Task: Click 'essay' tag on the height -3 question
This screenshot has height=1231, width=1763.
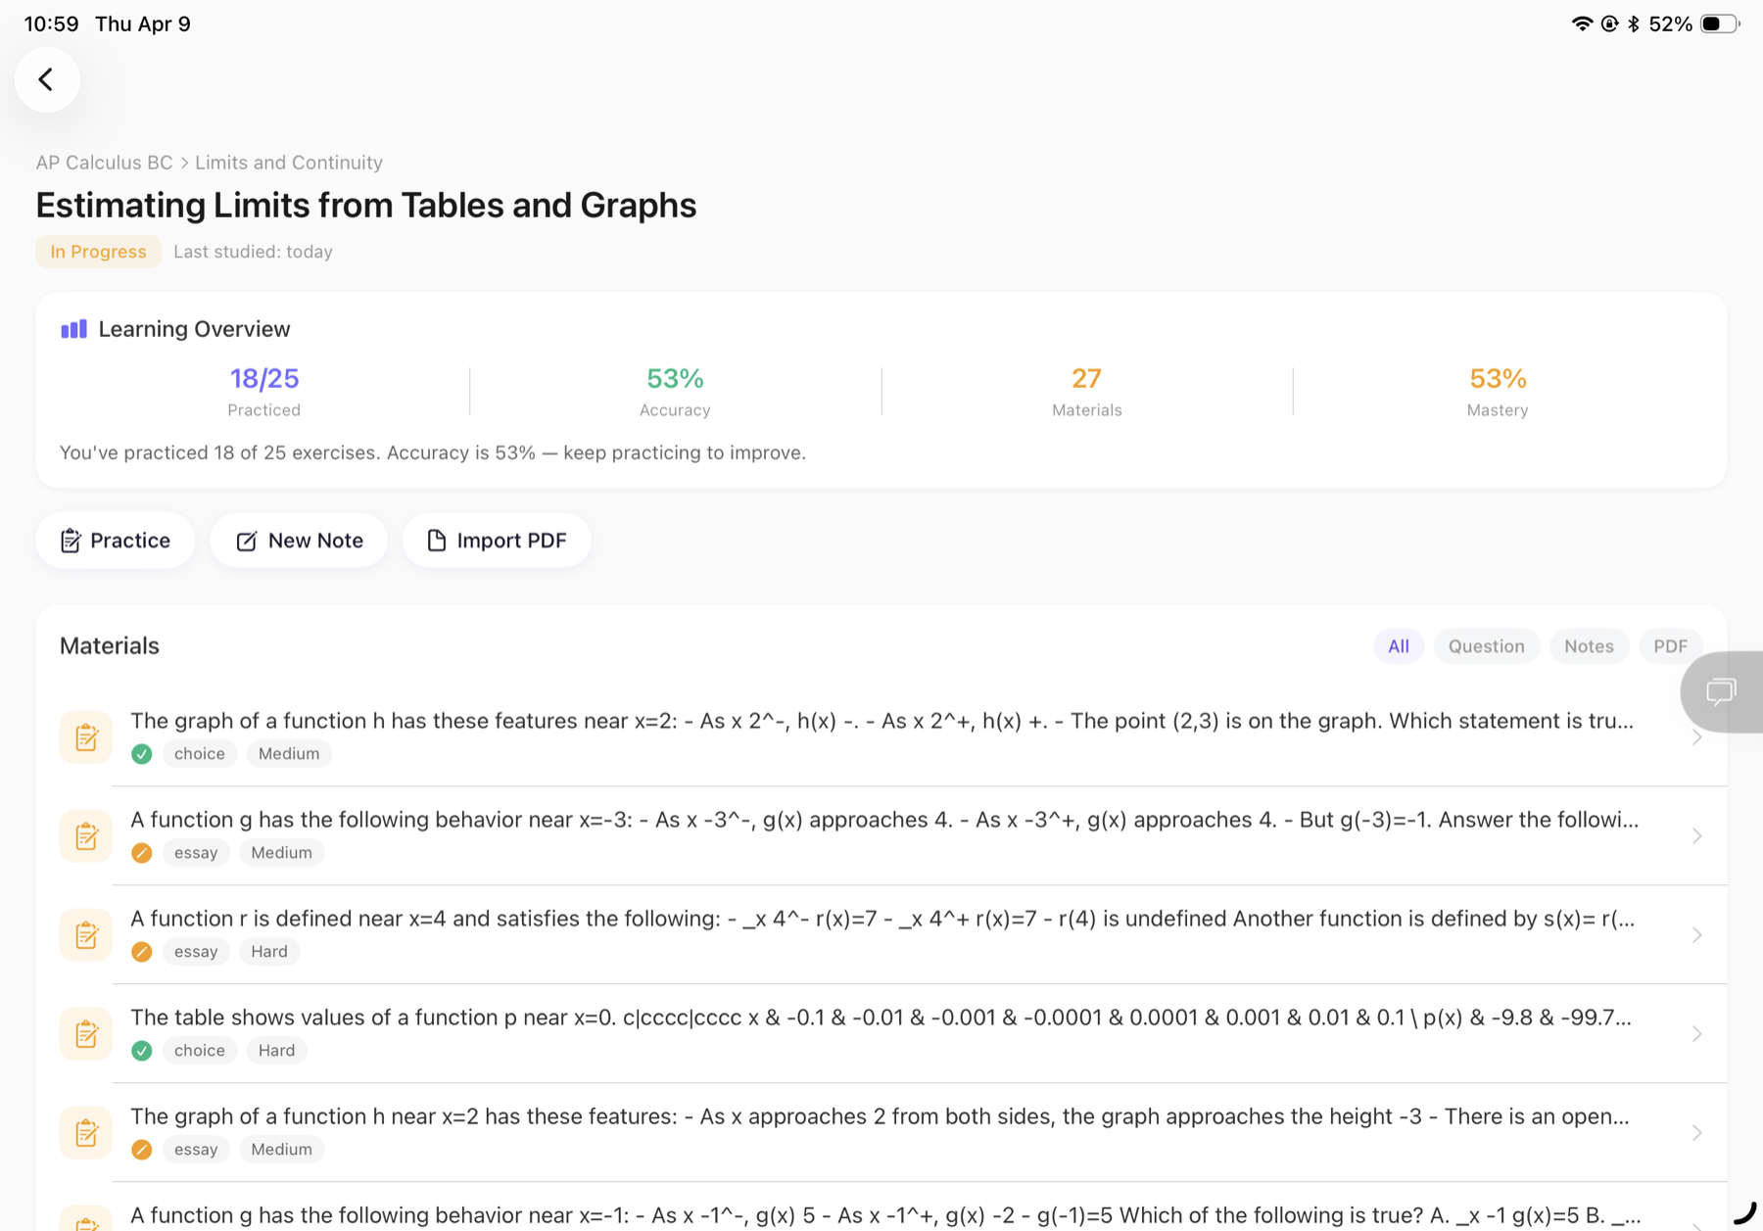Action: click(x=196, y=1150)
